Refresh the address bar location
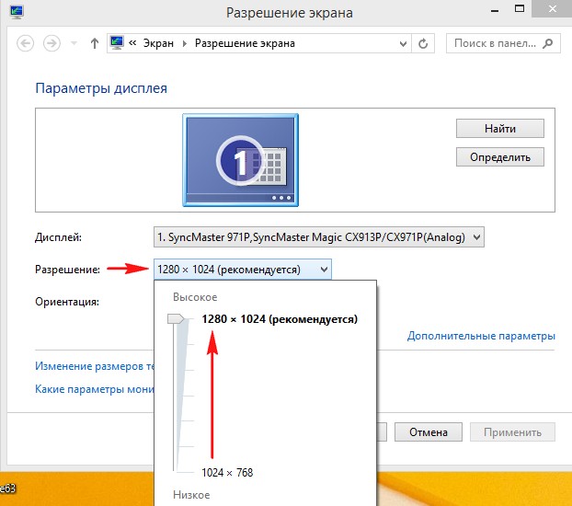The width and height of the screenshot is (572, 506). pos(423,43)
